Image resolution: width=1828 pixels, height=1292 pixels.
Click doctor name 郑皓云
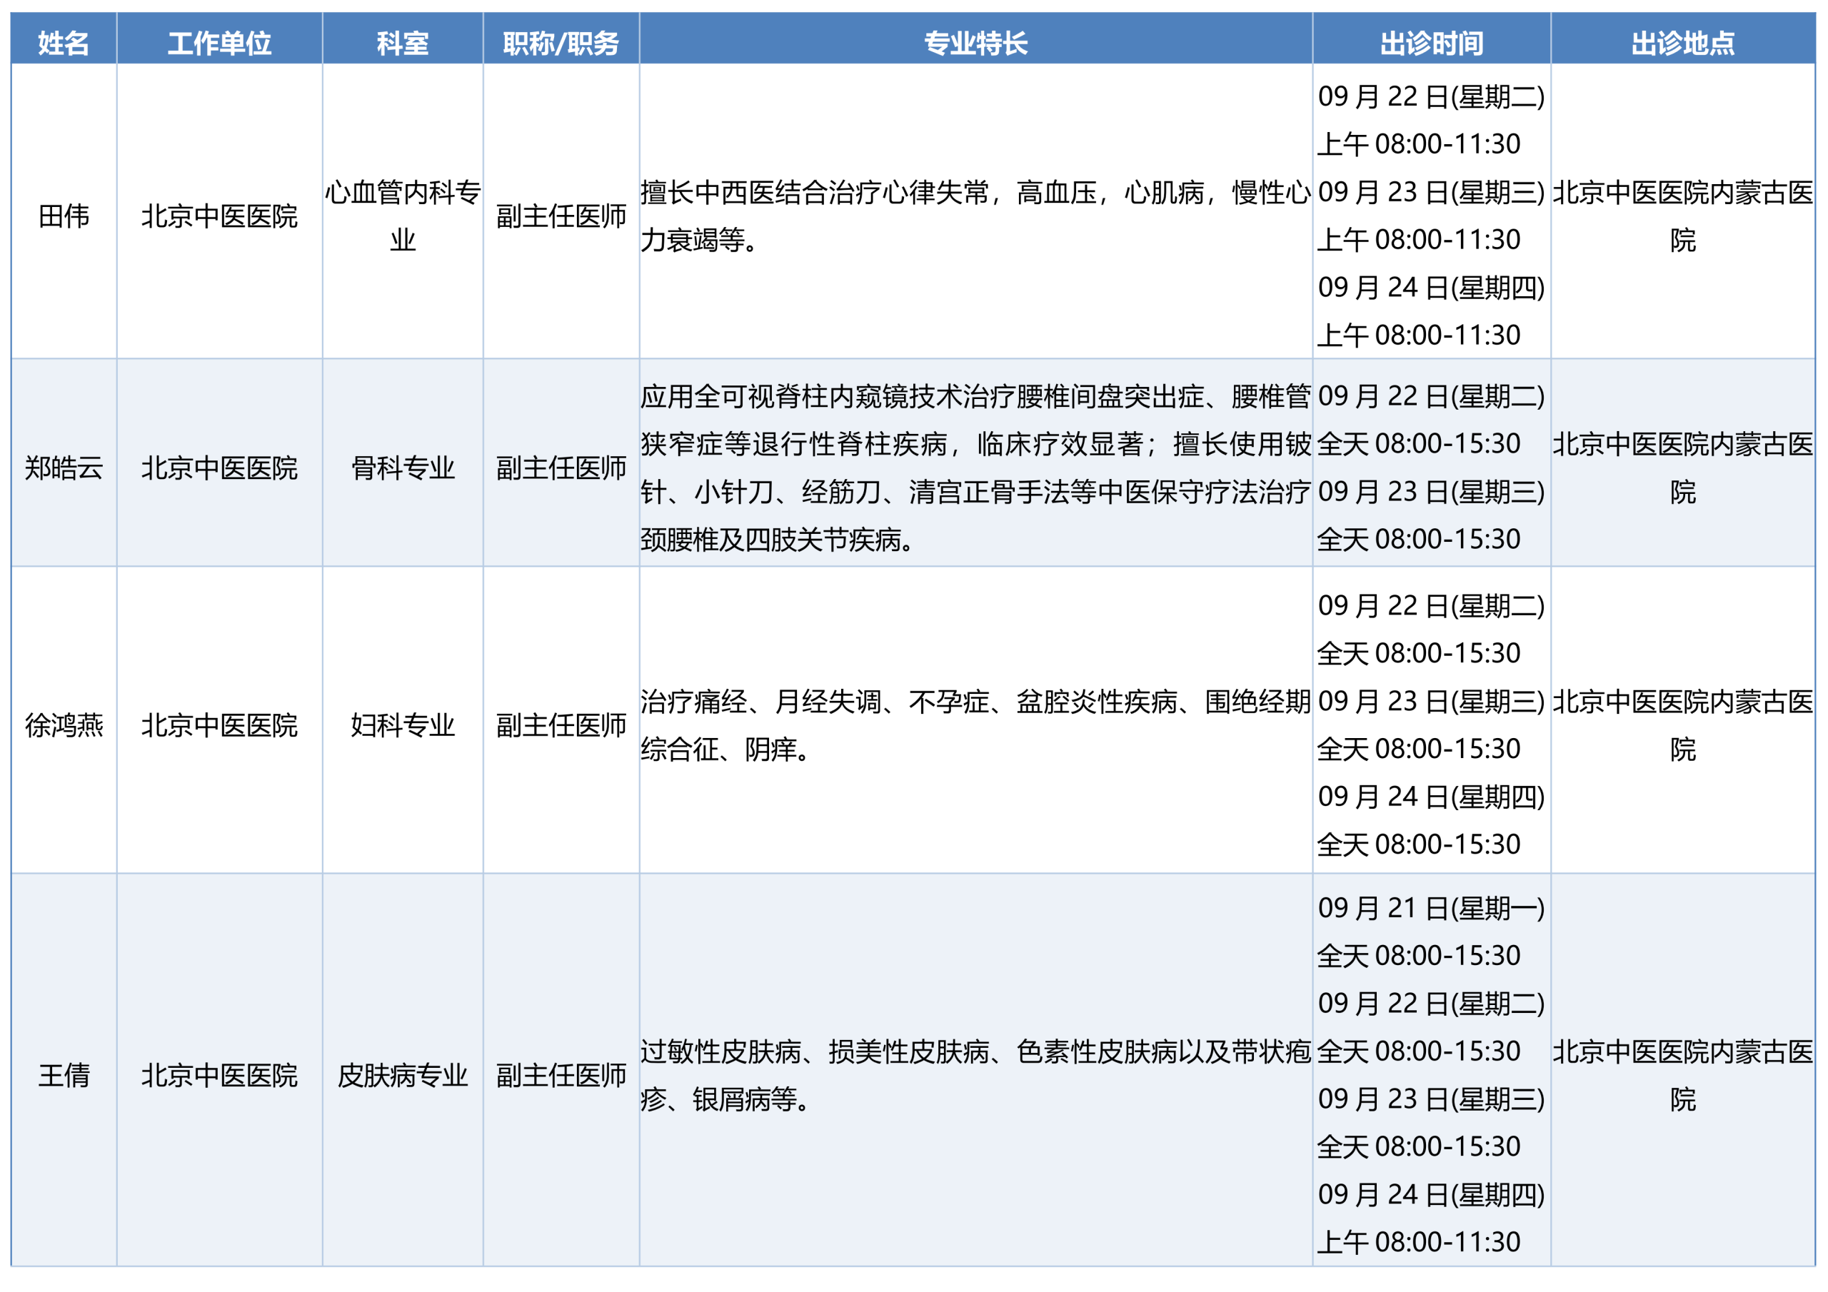64,468
